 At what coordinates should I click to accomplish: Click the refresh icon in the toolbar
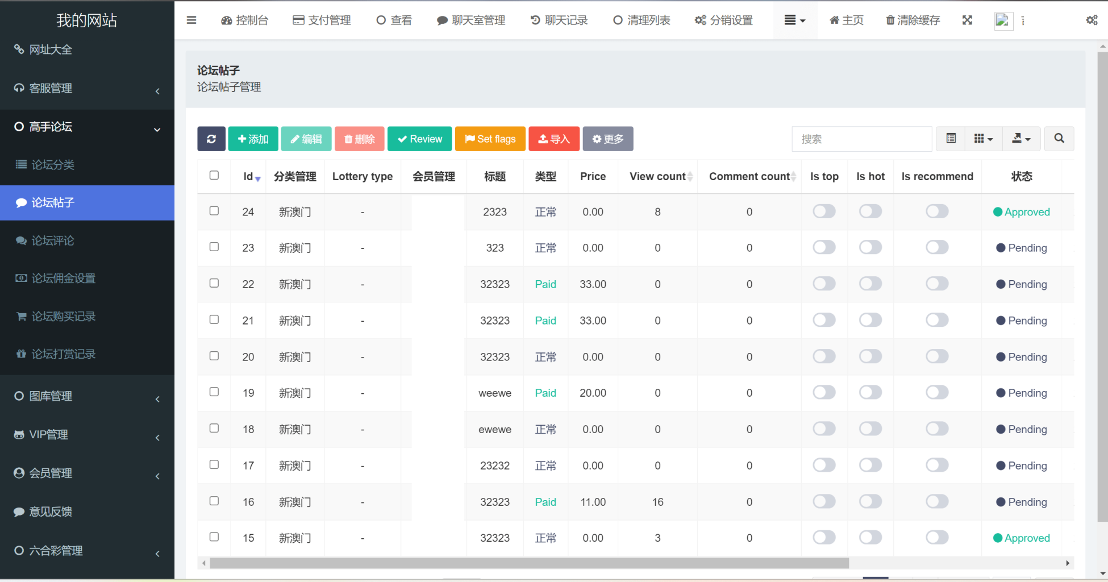pyautogui.click(x=211, y=139)
